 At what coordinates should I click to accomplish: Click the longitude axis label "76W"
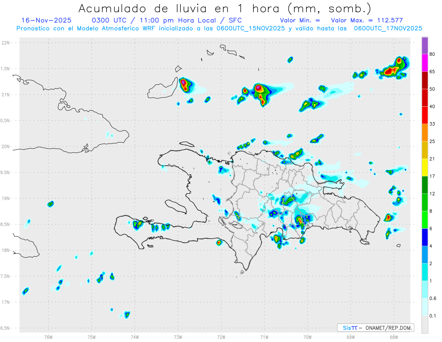tap(48, 337)
